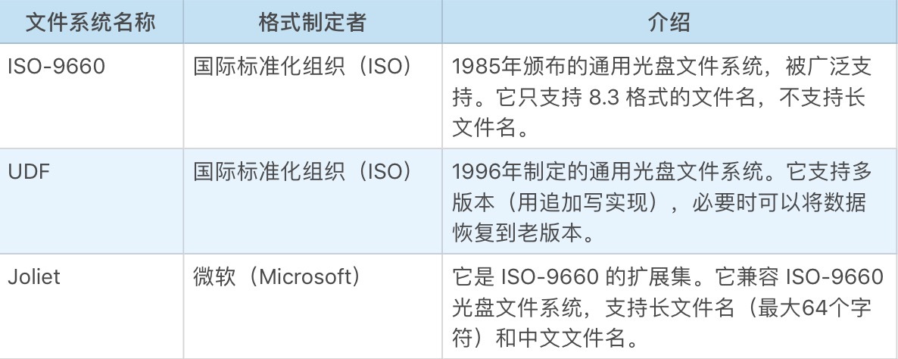Click the text 持。它只支持 8.3 格式的文件名
The height and width of the screenshot is (359, 898).
coord(606,98)
